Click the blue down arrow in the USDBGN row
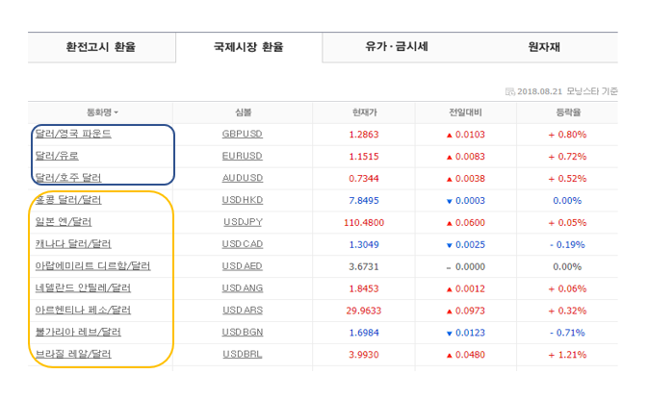Viewport: 648px width, 399px height. point(449,332)
